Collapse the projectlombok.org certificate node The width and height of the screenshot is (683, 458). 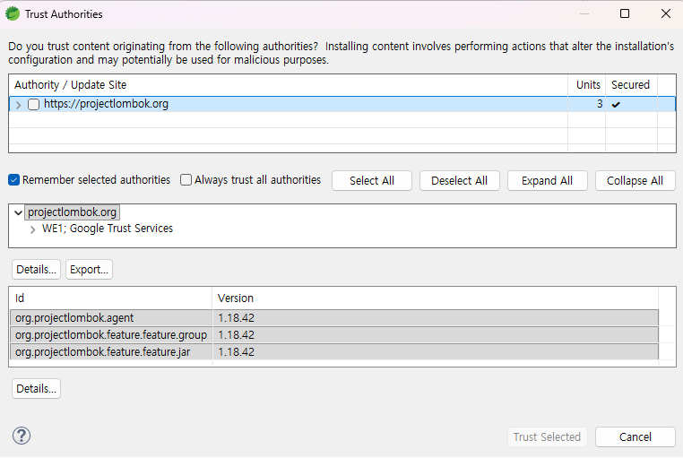point(18,213)
